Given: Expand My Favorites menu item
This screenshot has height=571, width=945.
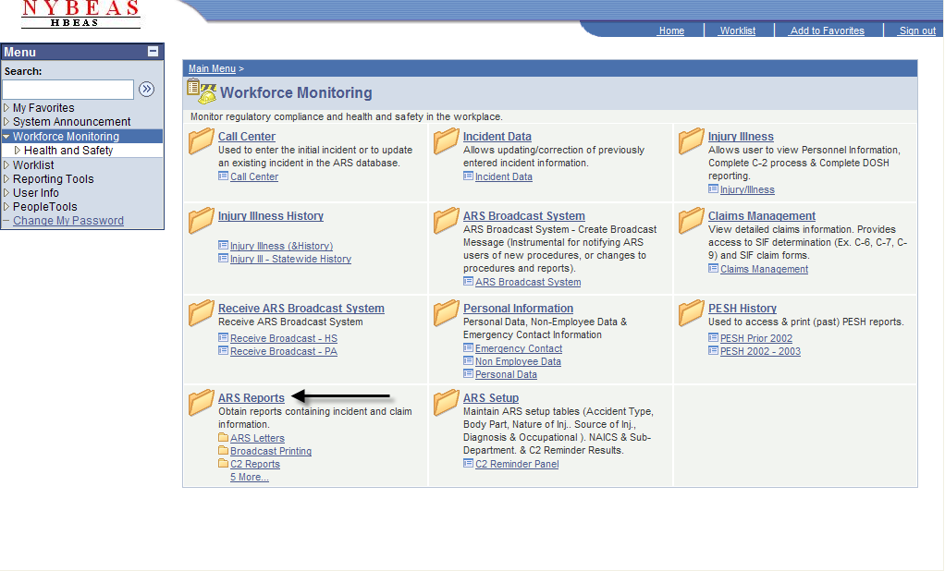Looking at the screenshot, I should click(6, 108).
